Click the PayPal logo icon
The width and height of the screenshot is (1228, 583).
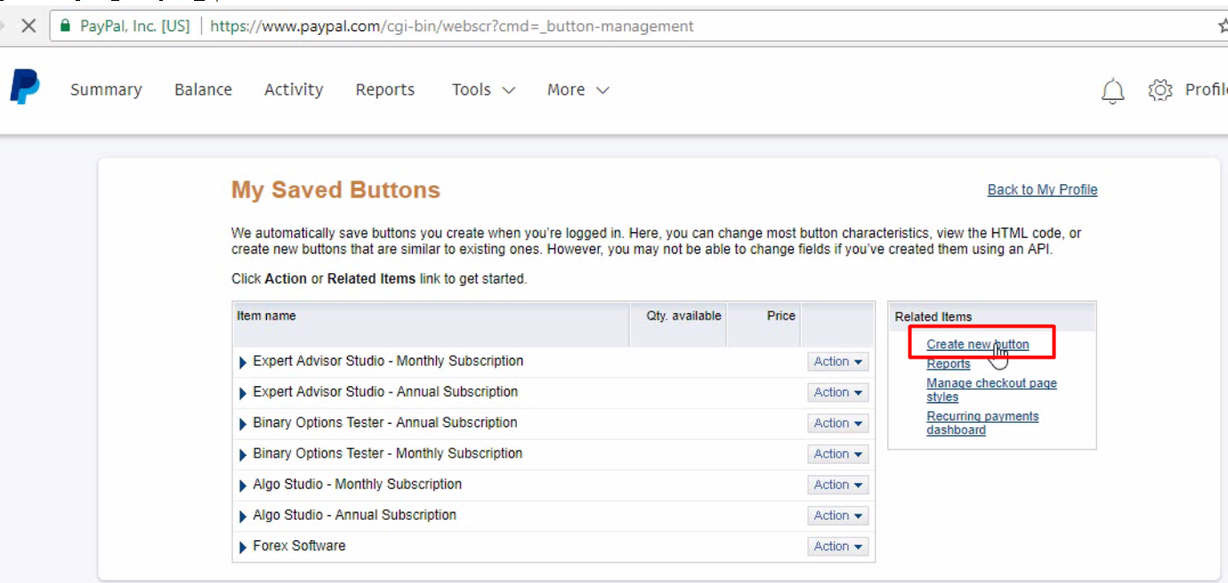(25, 88)
